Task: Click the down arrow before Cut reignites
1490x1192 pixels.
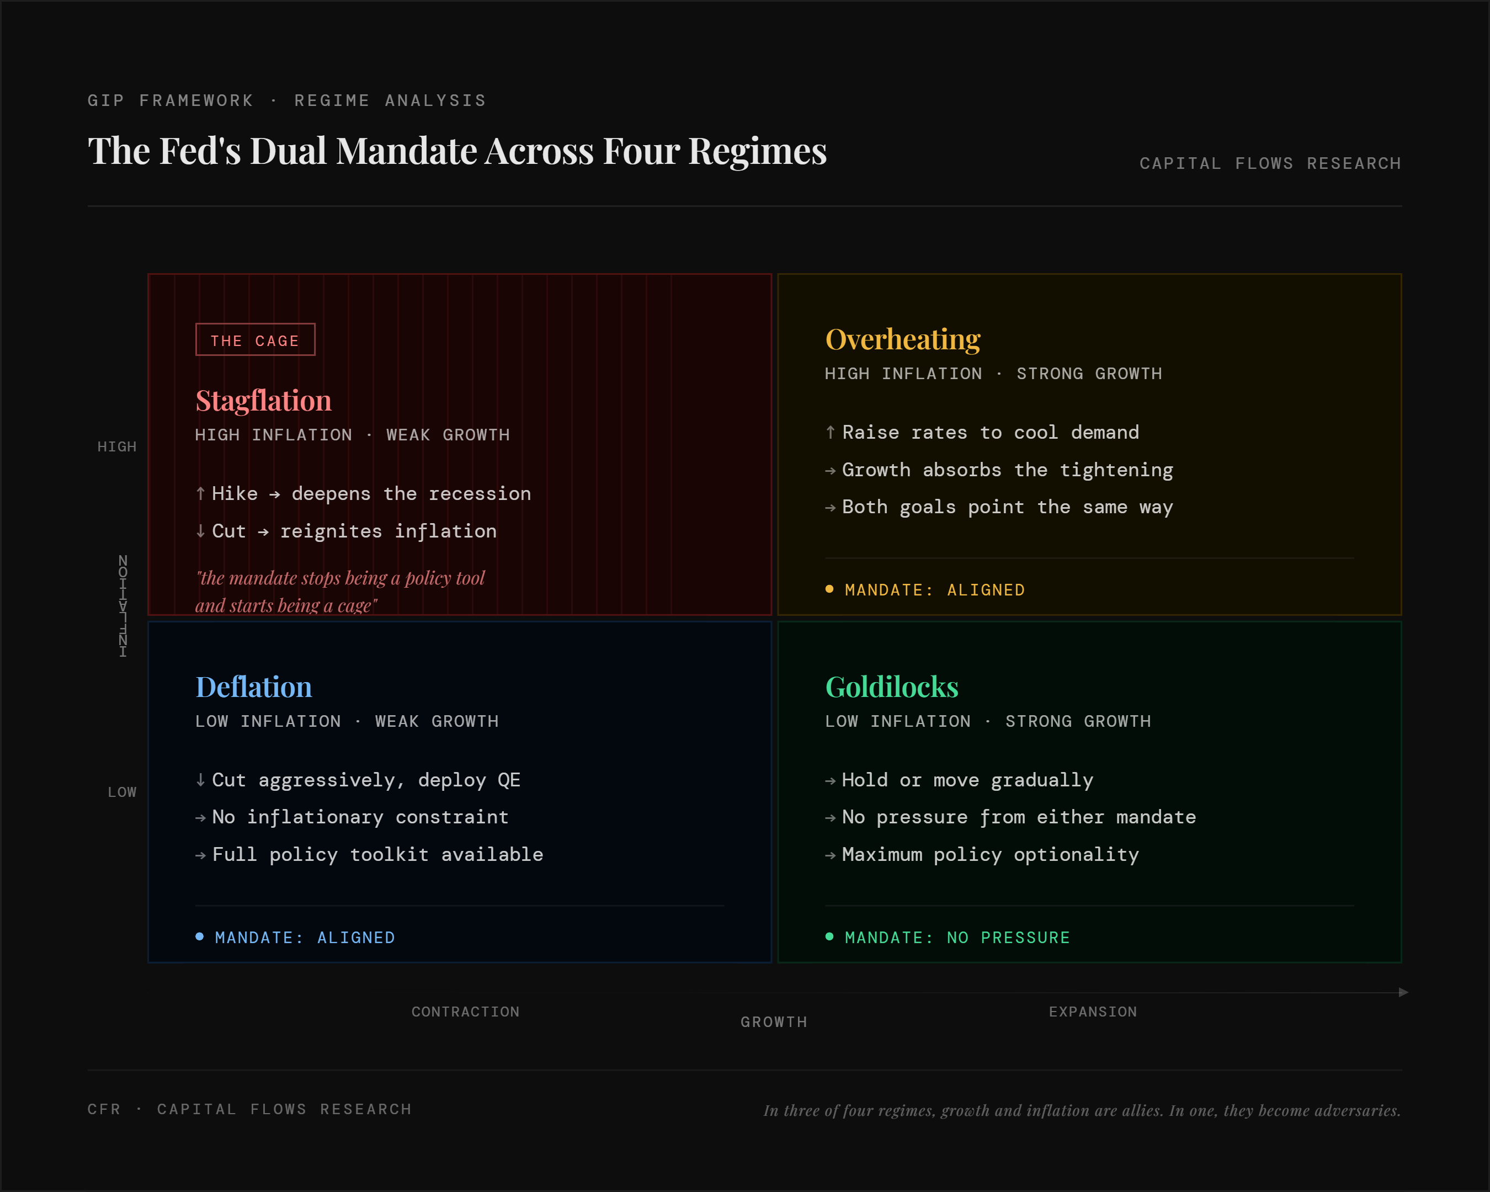Action: [200, 531]
